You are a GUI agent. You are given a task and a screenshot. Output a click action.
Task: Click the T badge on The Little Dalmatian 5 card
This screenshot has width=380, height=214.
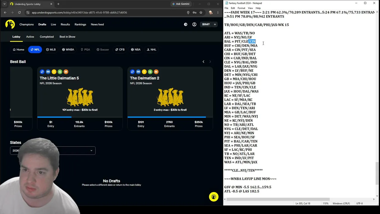54,72
